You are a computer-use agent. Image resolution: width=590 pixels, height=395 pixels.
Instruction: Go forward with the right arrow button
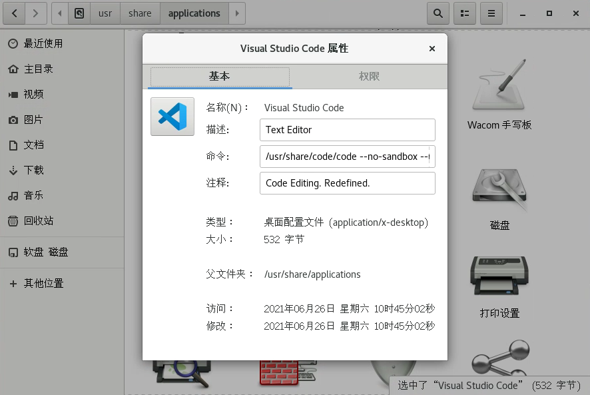click(x=36, y=13)
